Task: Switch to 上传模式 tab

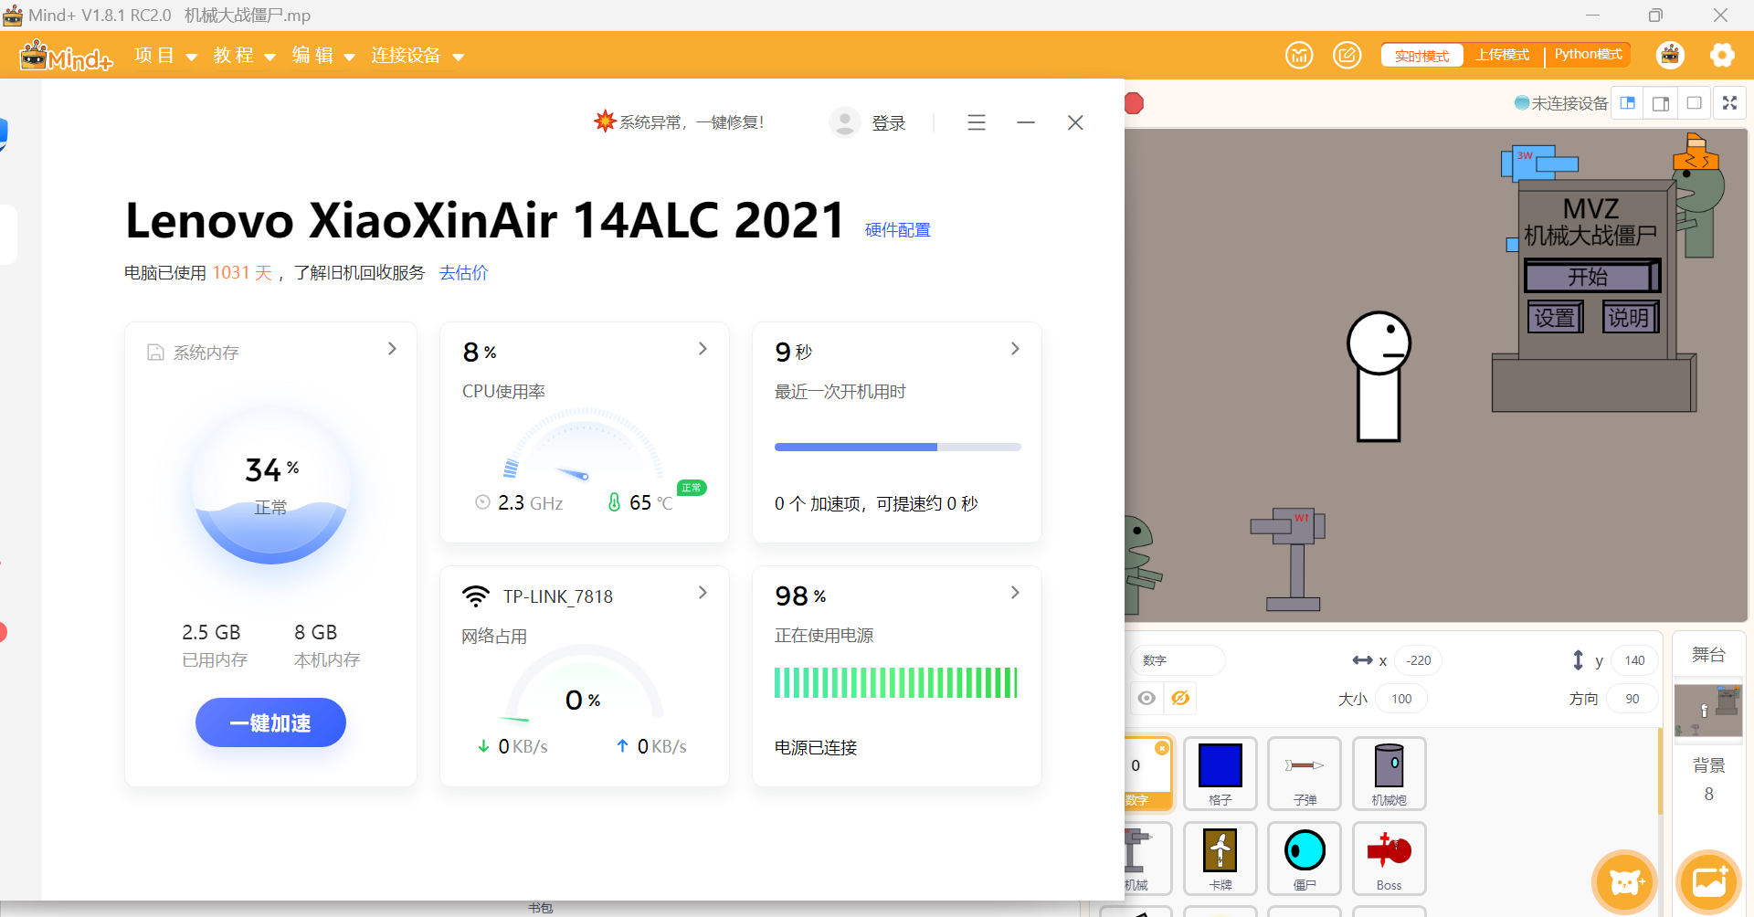Action: [x=1503, y=55]
